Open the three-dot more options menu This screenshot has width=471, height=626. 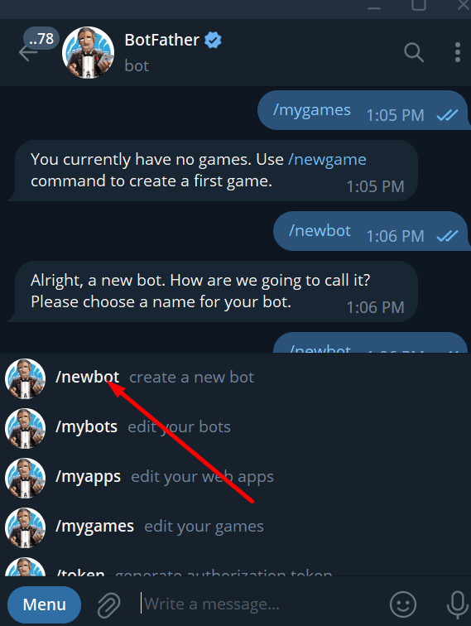(458, 52)
